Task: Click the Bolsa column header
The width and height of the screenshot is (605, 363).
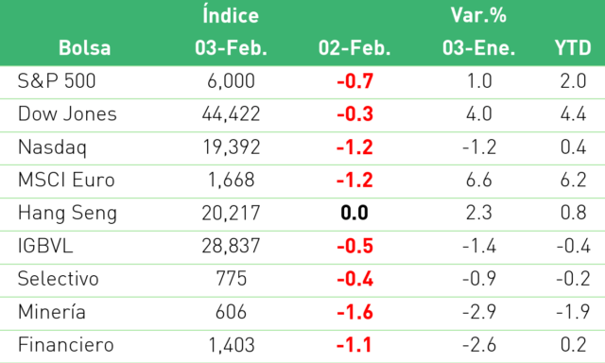Action: tap(84, 48)
